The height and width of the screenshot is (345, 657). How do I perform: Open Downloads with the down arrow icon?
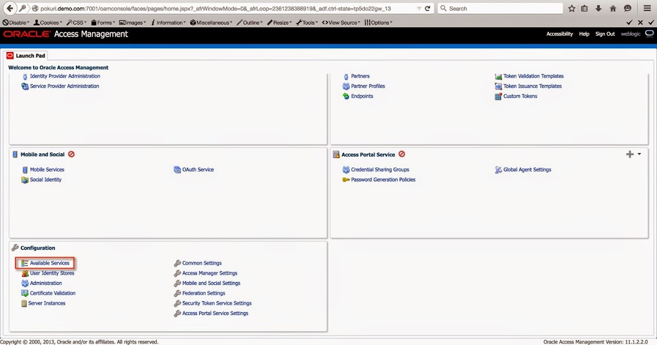click(x=597, y=8)
